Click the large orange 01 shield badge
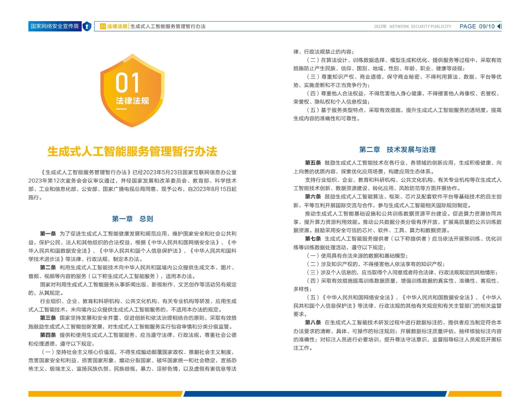The width and height of the screenshot is (530, 397). coord(132,90)
